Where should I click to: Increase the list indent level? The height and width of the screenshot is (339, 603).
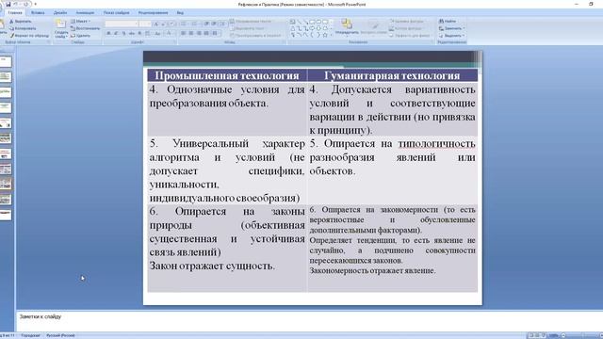214,24
